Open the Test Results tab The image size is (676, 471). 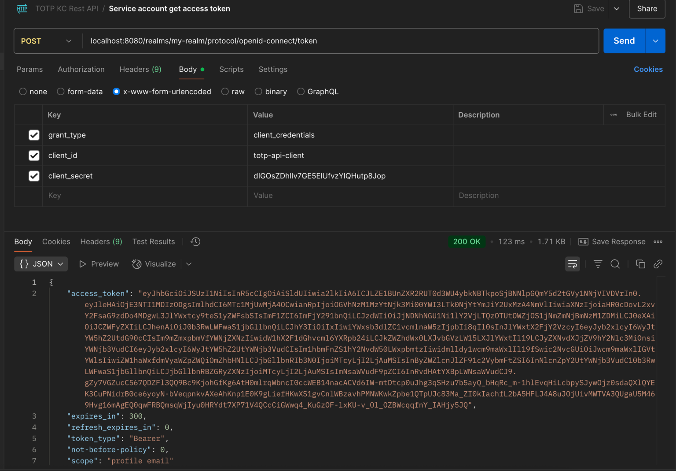153,241
